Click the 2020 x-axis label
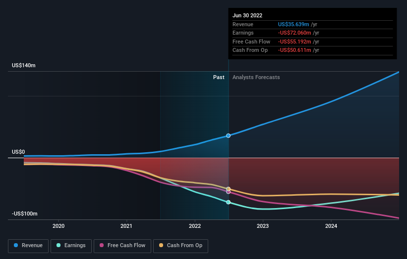This screenshot has width=407, height=259. tap(58, 226)
